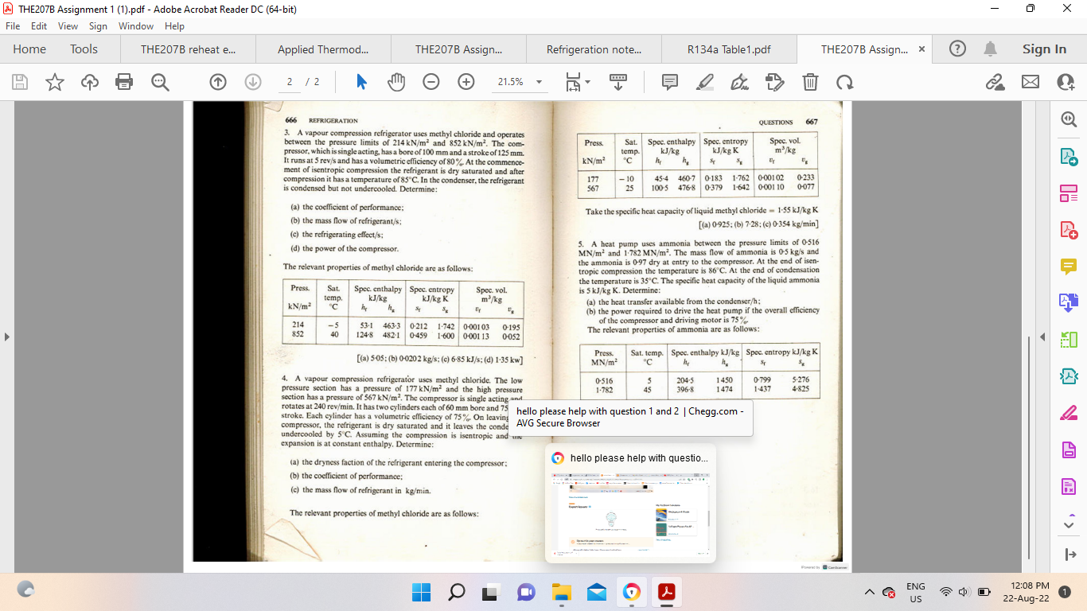Go to the next page with down arrow
The height and width of the screenshot is (611, 1087).
coord(253,81)
